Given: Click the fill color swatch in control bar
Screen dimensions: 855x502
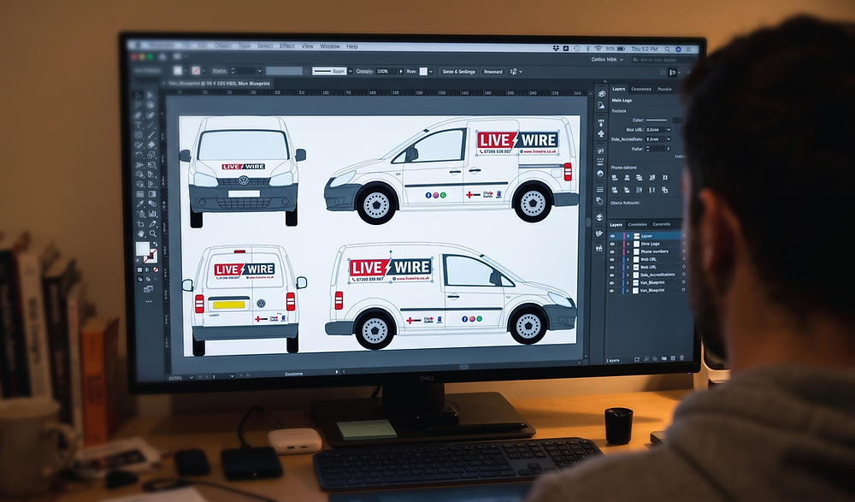Looking at the screenshot, I should [178, 71].
